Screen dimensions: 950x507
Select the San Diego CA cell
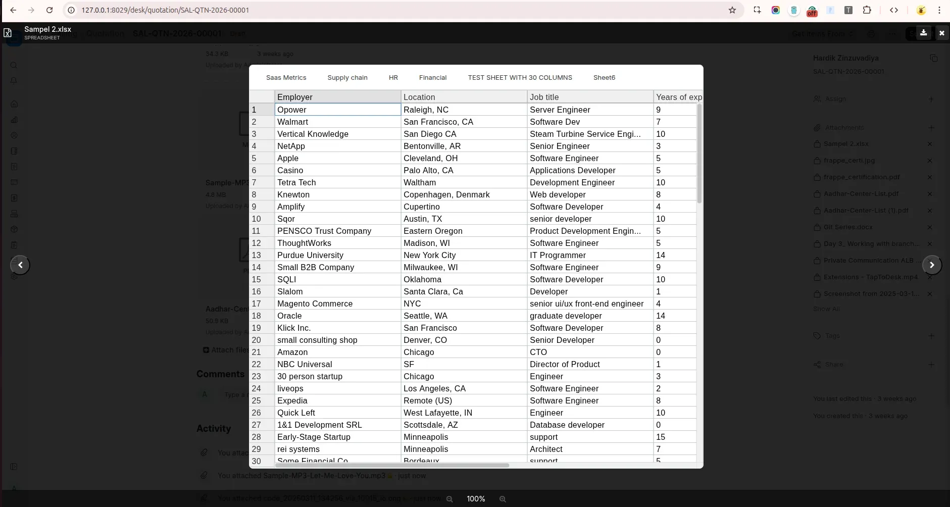tap(464, 134)
